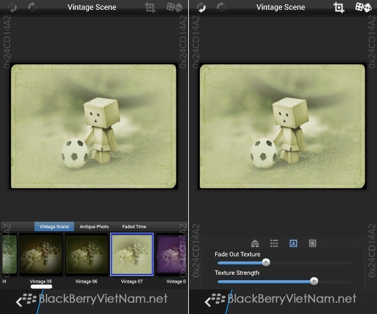The width and height of the screenshot is (377, 314).
Task: Choose the Vintage 06 filter thumbnail
Action: (x=86, y=255)
